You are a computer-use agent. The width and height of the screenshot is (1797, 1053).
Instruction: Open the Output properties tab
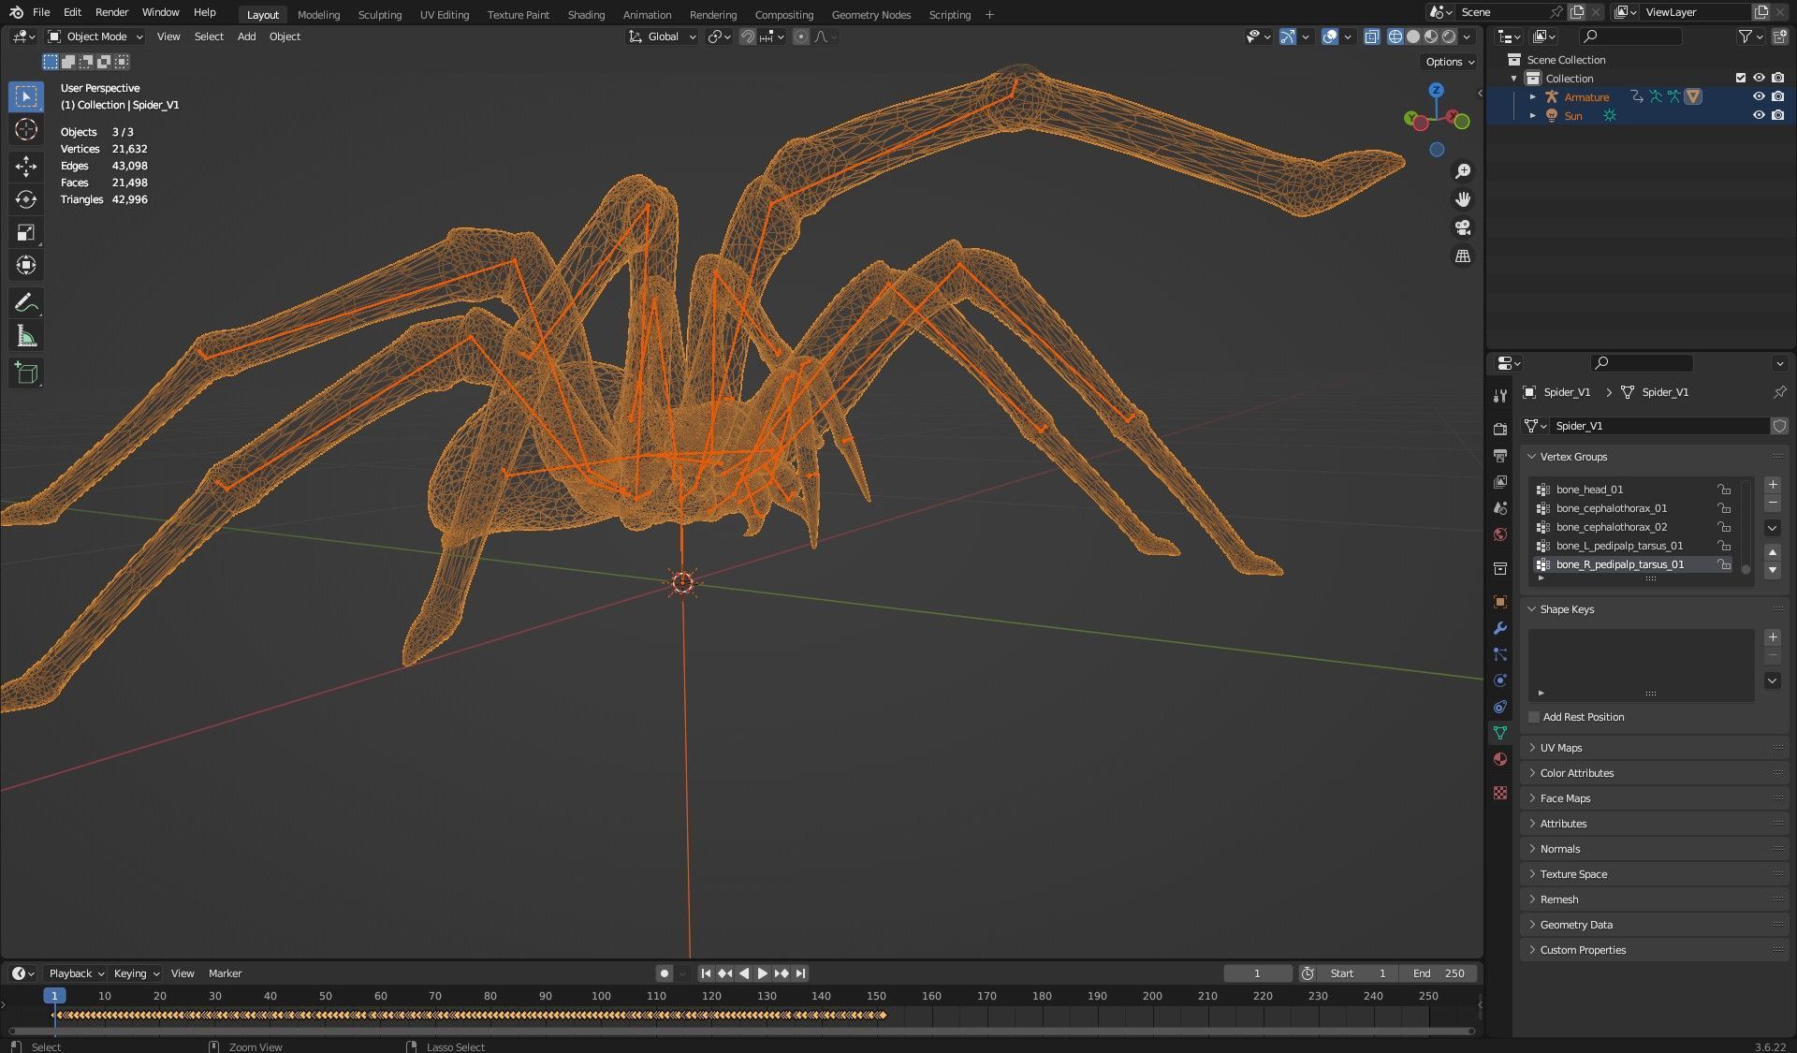1500,455
